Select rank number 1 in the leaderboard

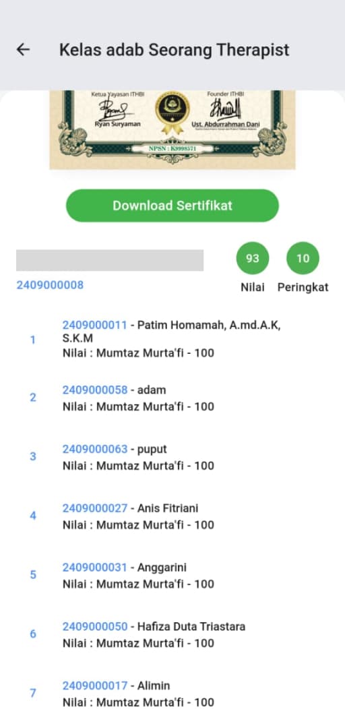32,340
